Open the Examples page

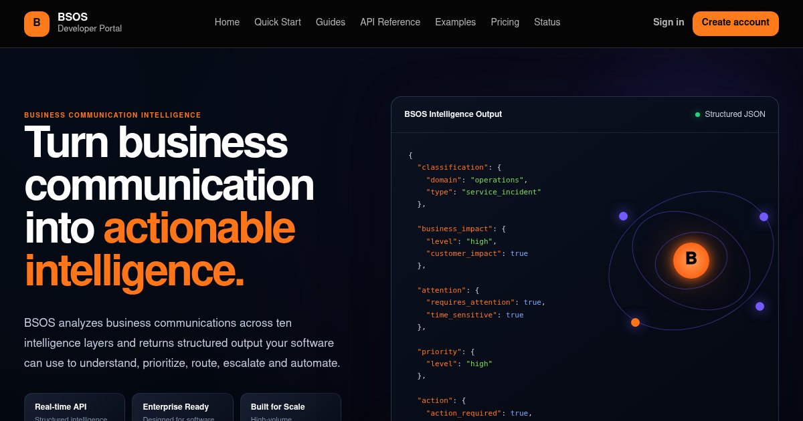[455, 22]
